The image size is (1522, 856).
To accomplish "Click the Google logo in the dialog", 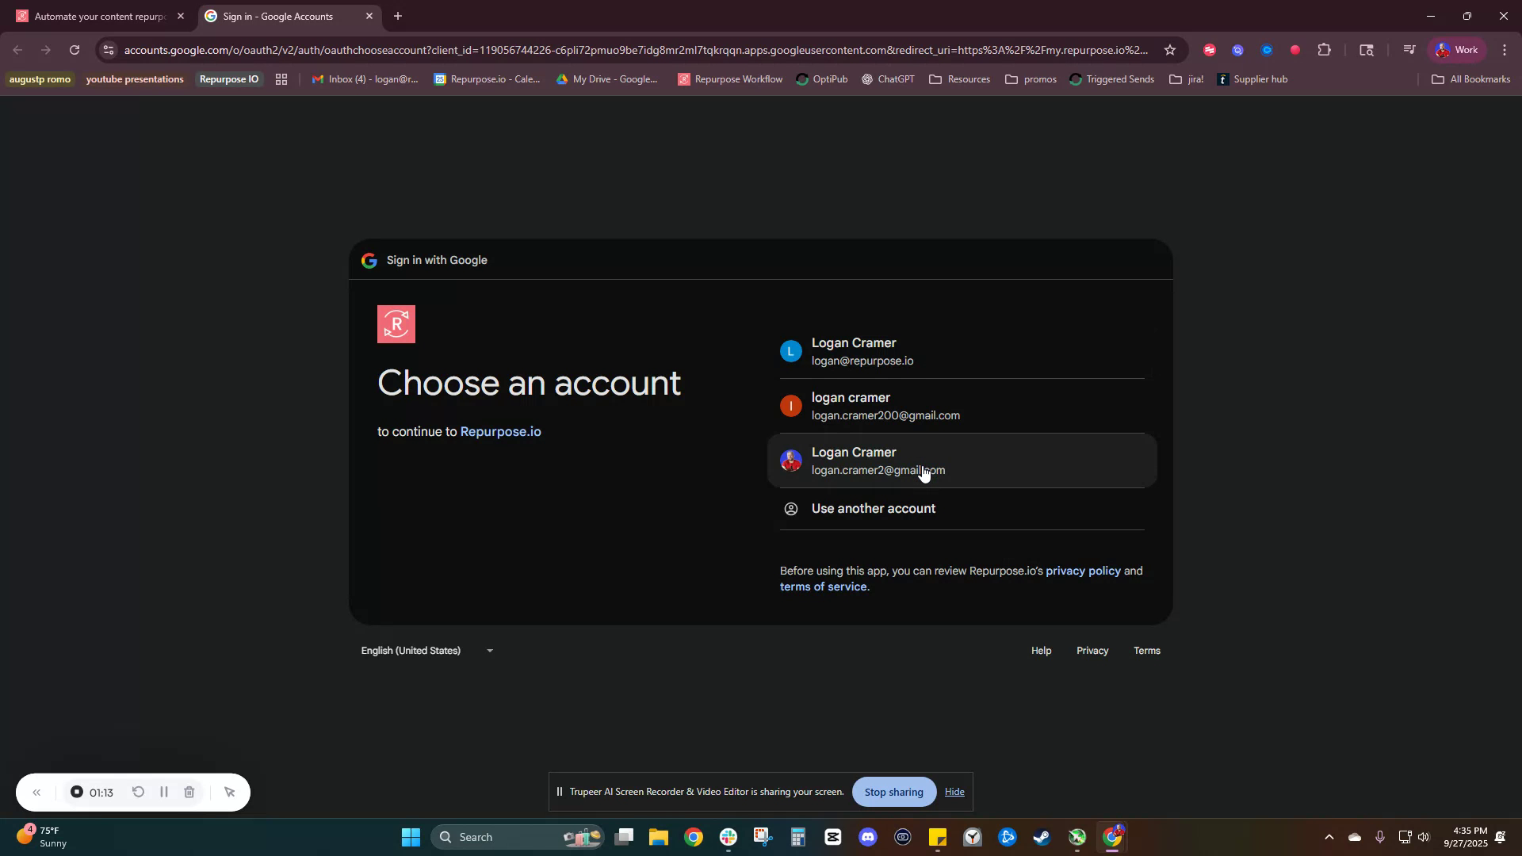I will click(x=369, y=260).
